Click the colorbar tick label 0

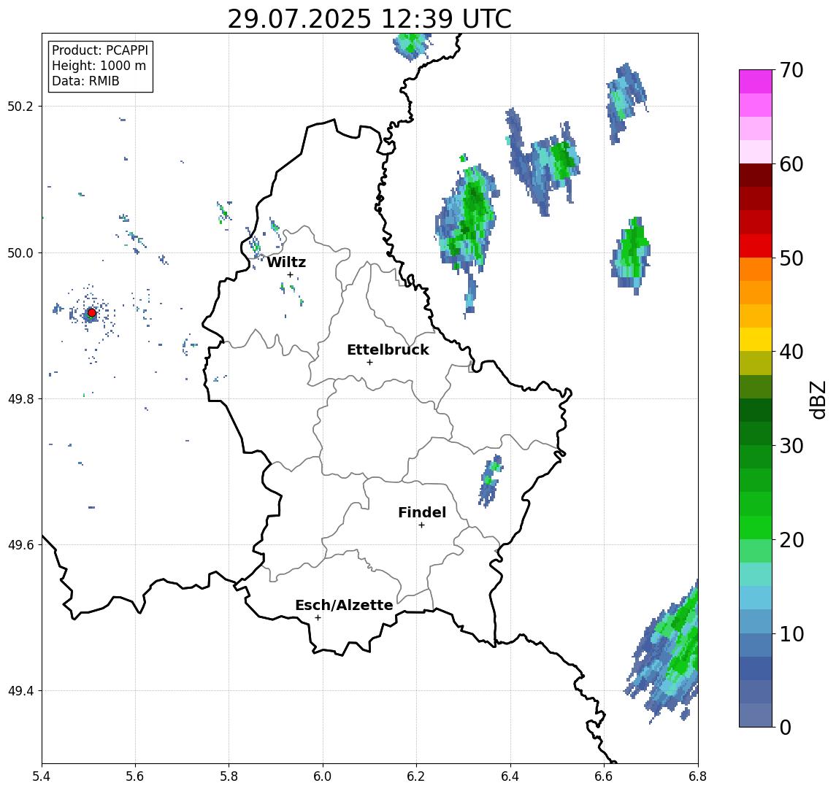point(786,727)
